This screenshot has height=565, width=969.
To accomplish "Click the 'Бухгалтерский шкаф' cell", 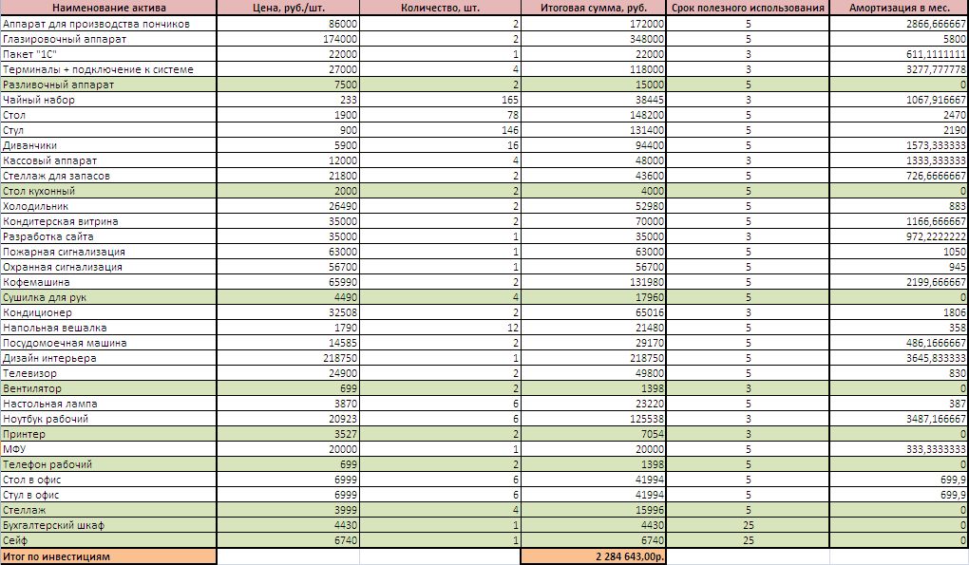I will 108,525.
